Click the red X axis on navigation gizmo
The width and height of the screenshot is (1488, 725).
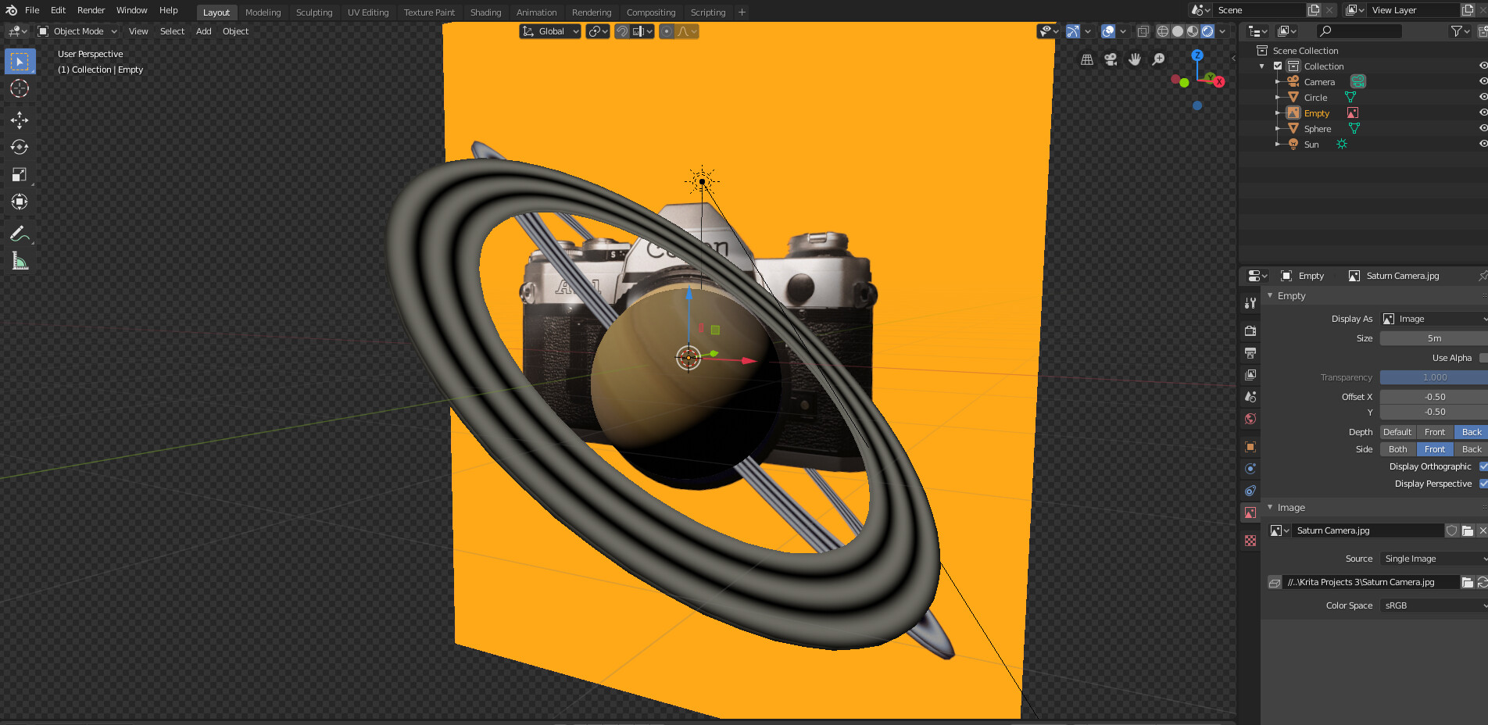[x=1219, y=81]
